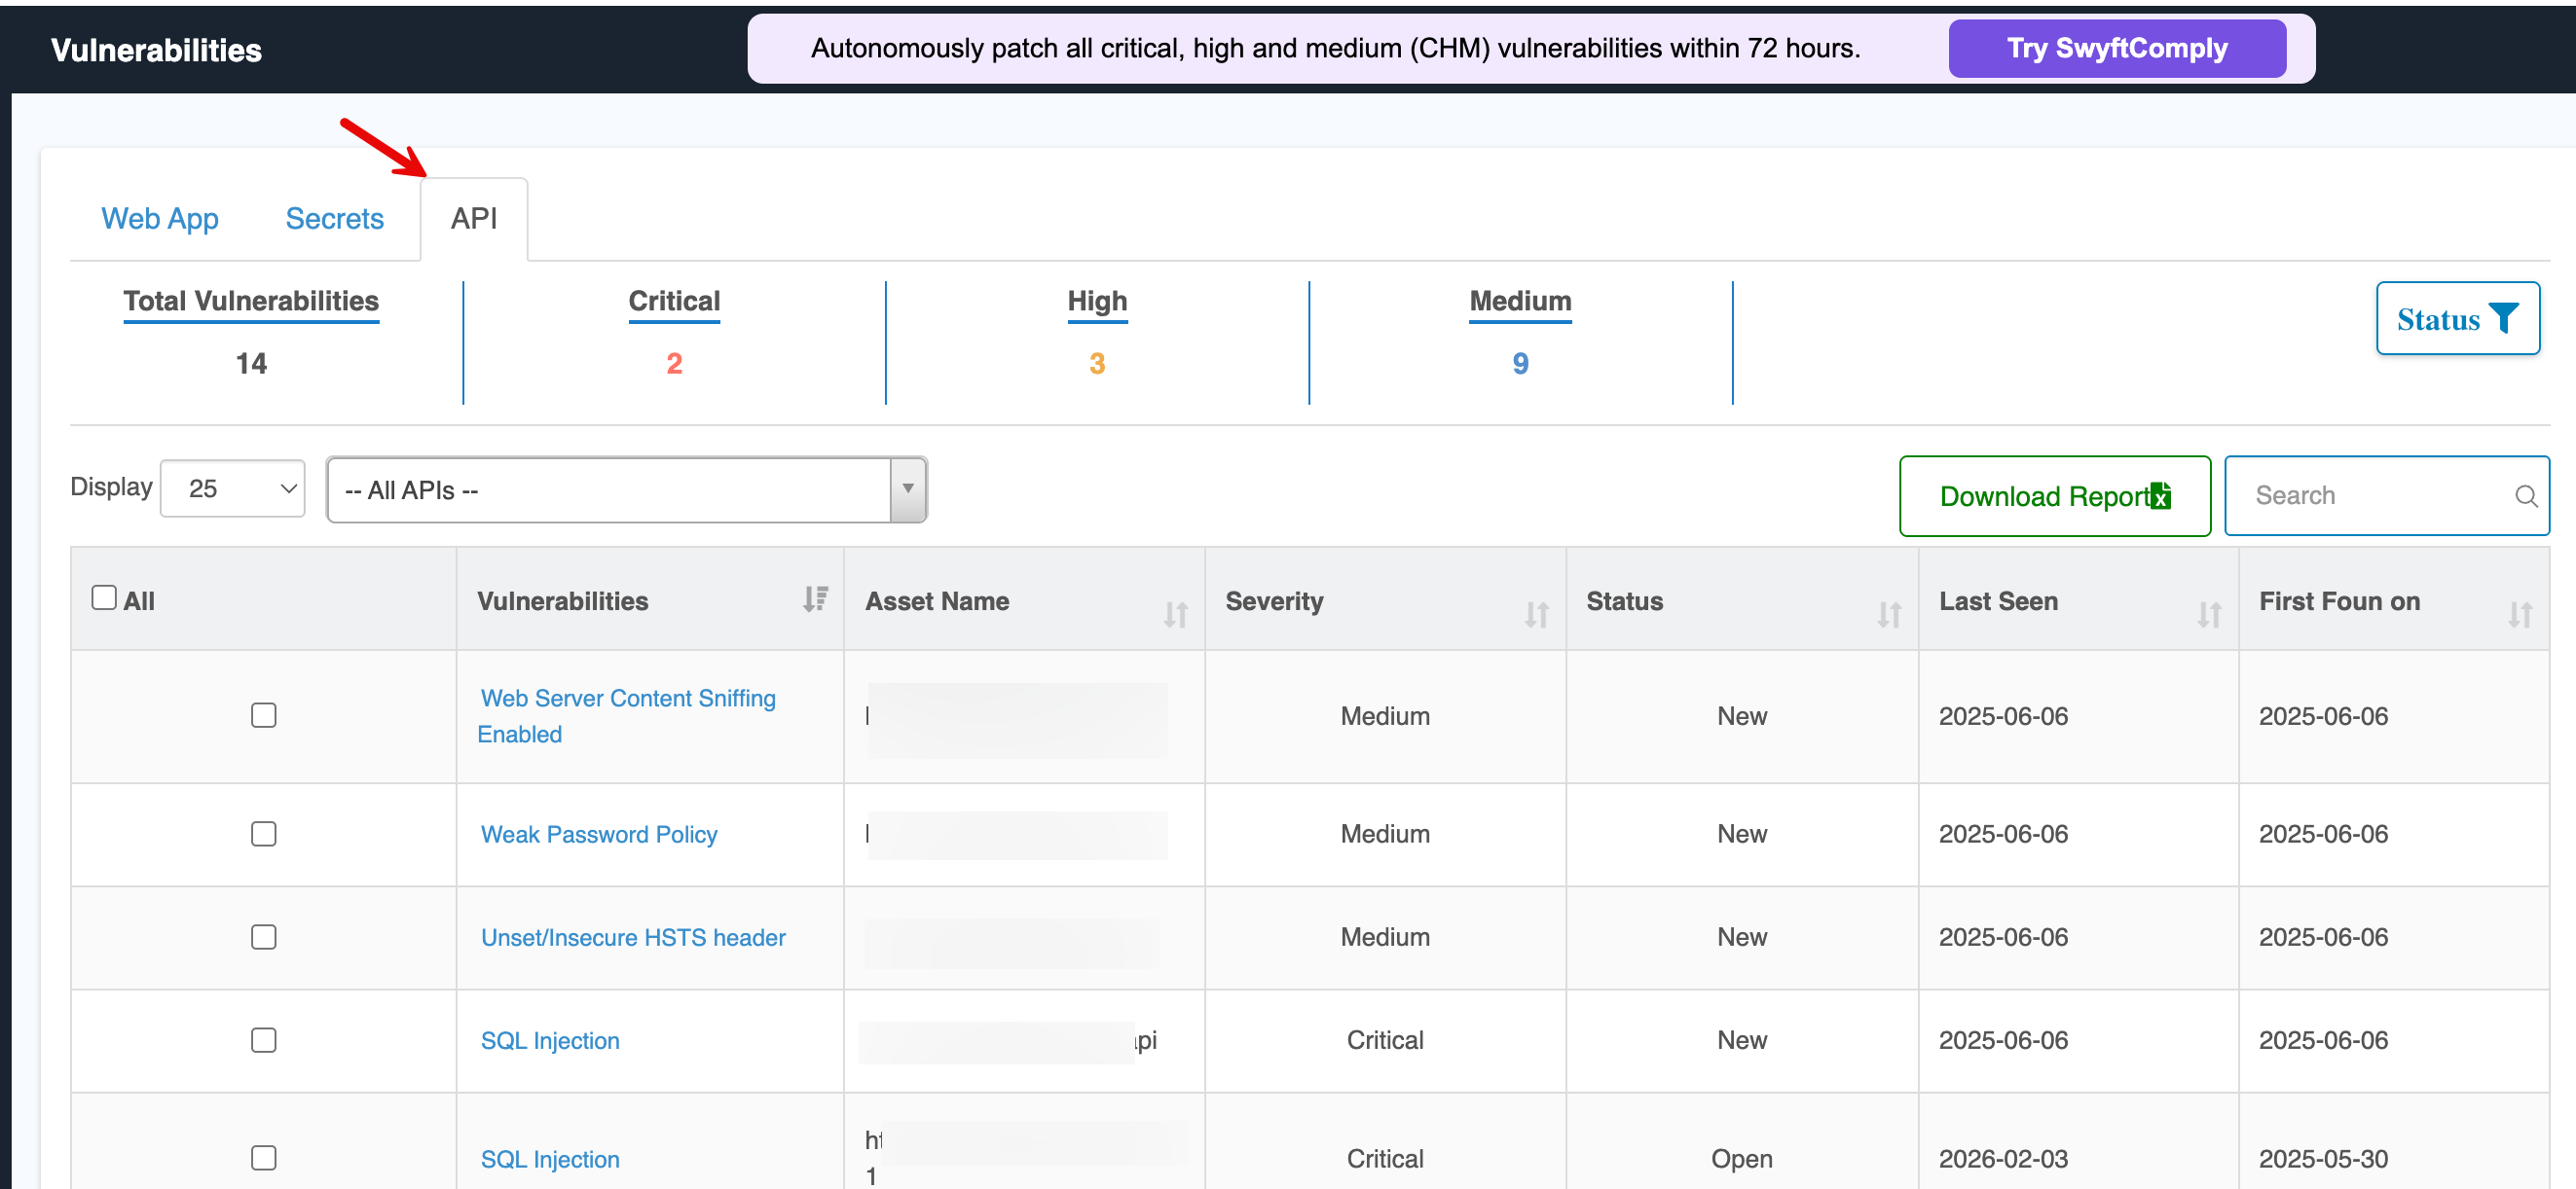Switch to the Secrets tab
Viewport: 2576px width, 1189px height.
(334, 218)
